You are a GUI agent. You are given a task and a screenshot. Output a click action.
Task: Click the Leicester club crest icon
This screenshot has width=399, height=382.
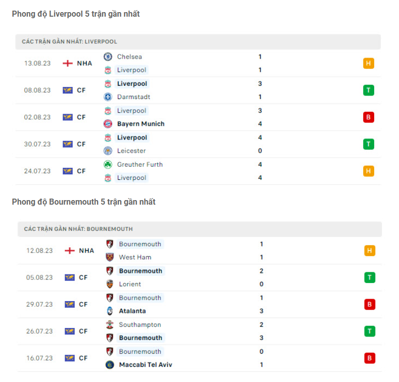click(108, 151)
